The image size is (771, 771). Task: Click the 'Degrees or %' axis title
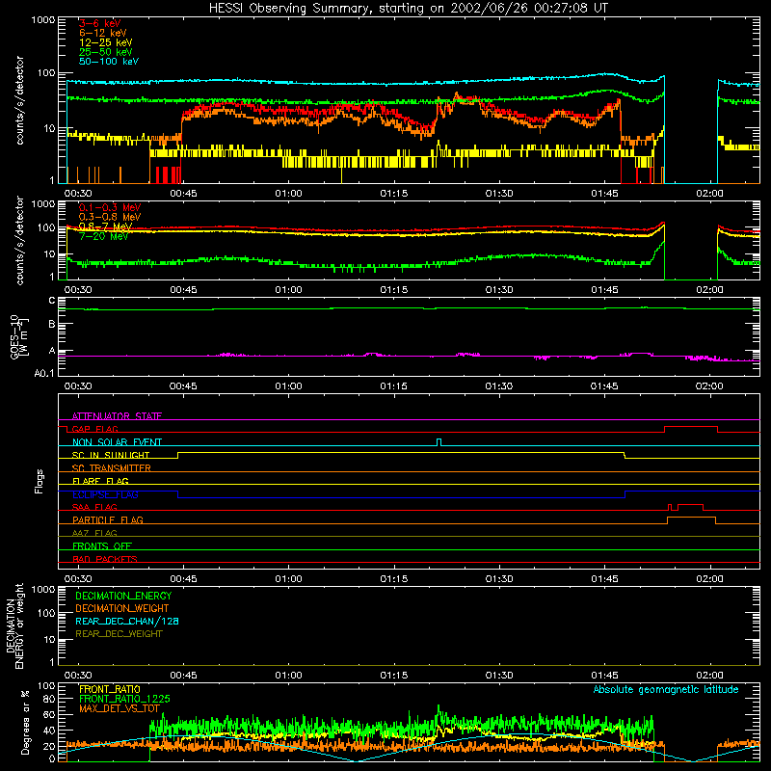(x=26, y=722)
